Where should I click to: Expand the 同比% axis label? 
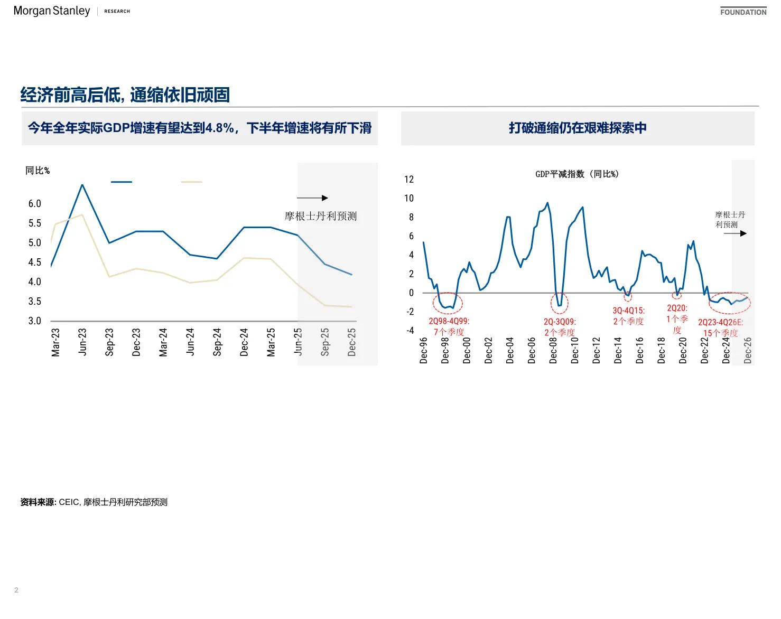pos(38,170)
